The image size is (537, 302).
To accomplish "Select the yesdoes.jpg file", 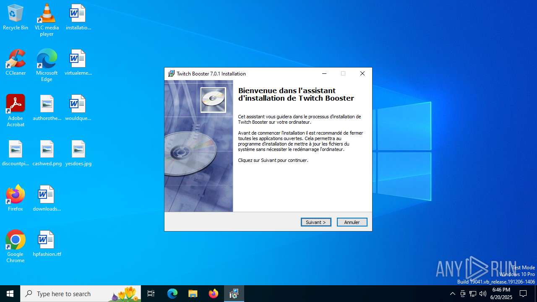I will click(78, 154).
